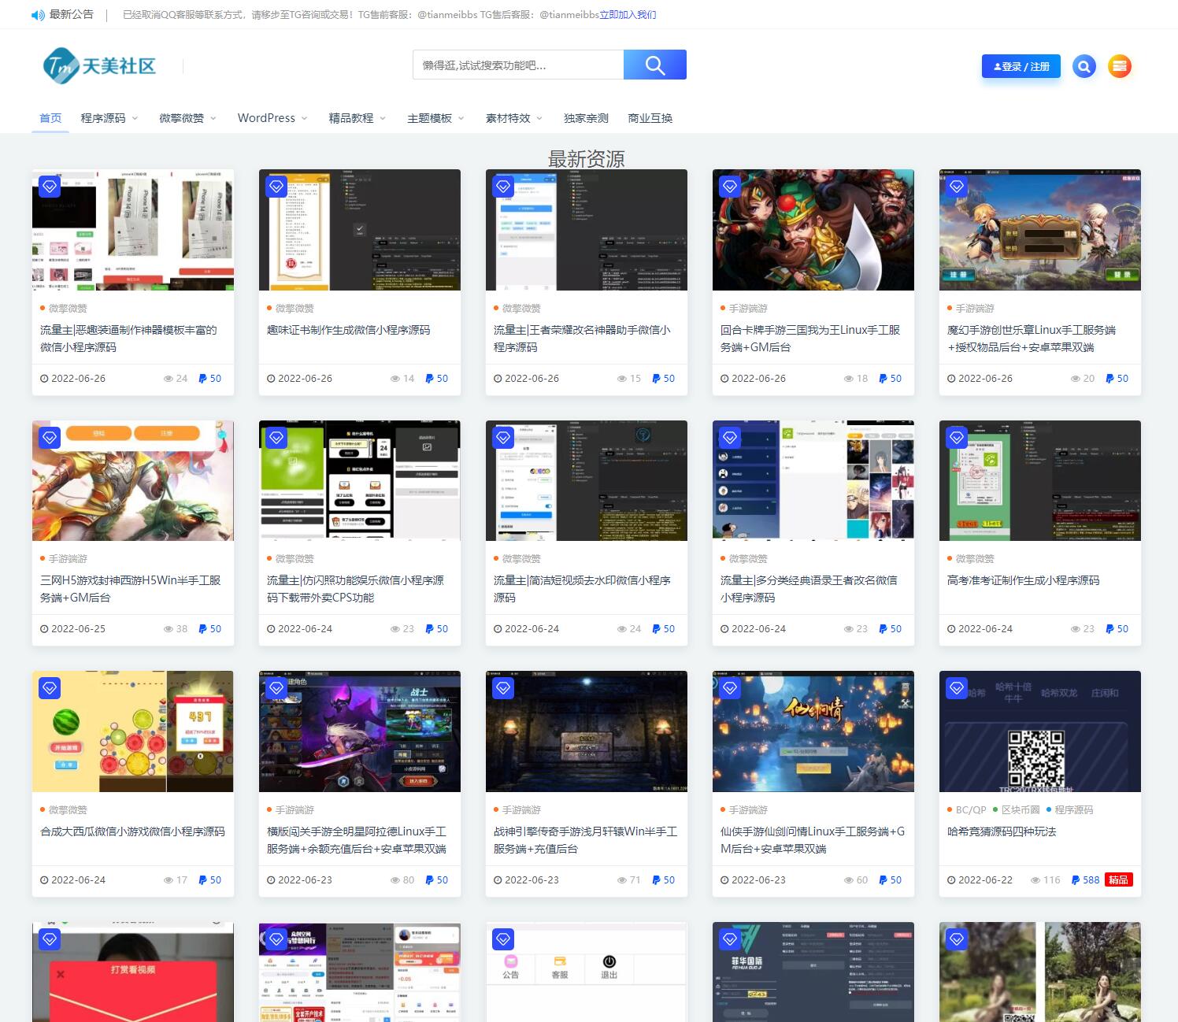This screenshot has height=1022, width=1178.
Task: Open the 仙侠手游仙剑问情 lantern thumbnail
Action: tap(813, 731)
